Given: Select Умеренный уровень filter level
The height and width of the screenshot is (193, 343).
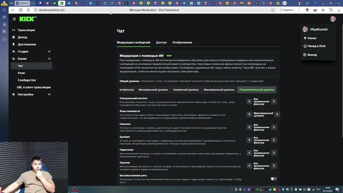Looking at the screenshot, I should click(186, 90).
